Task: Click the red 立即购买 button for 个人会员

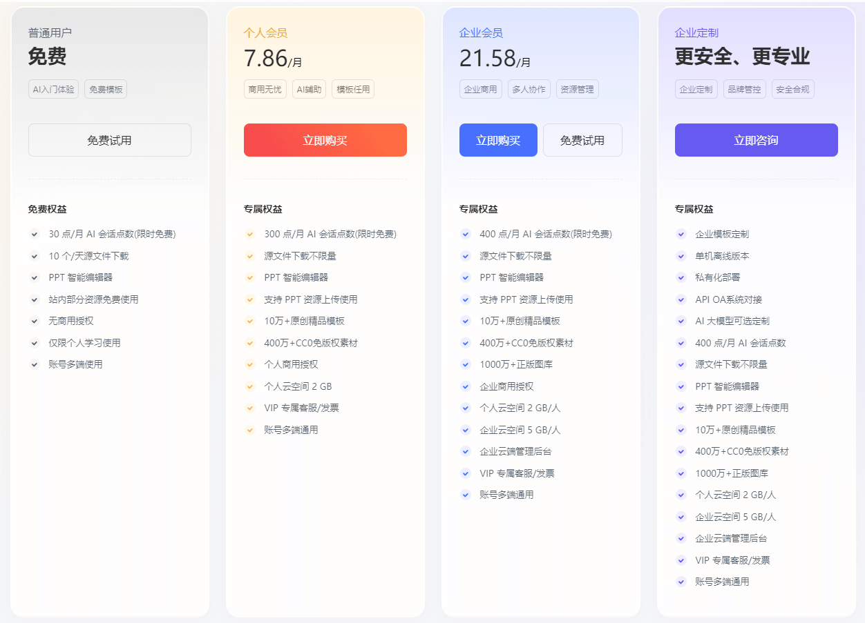Action: (x=325, y=140)
